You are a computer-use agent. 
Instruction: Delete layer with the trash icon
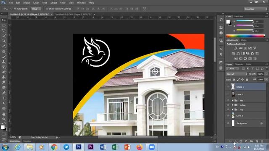pos(262,141)
